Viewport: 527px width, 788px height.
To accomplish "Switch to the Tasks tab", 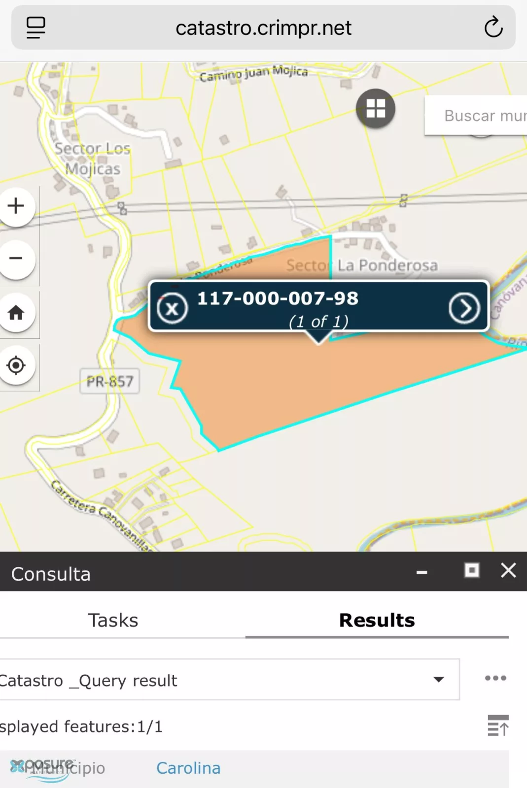I will click(x=113, y=620).
